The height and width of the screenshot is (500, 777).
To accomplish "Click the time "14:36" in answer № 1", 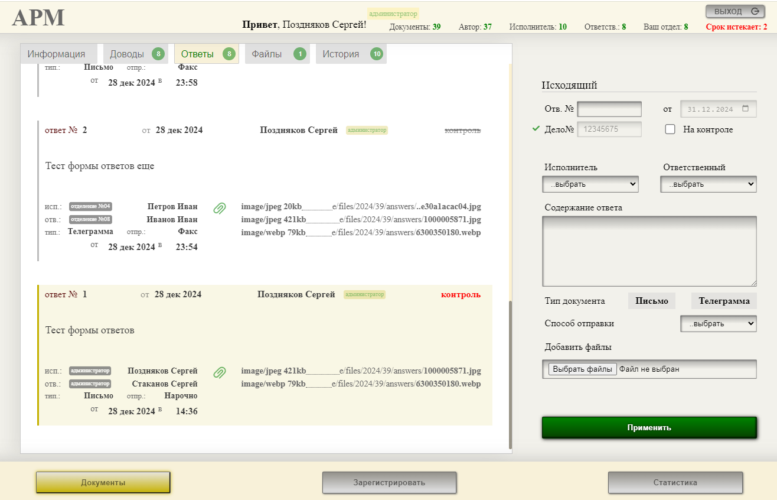I will (x=187, y=411).
